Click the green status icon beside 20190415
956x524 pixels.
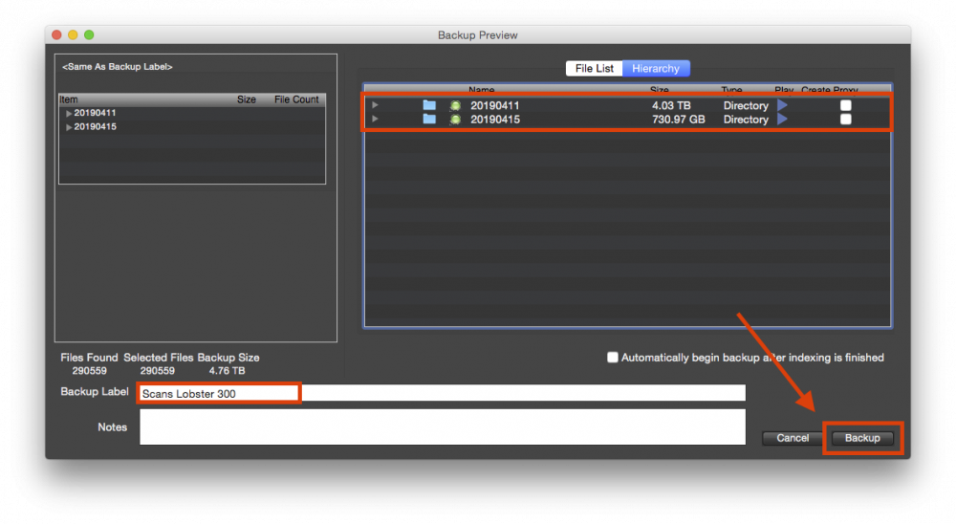pos(456,120)
